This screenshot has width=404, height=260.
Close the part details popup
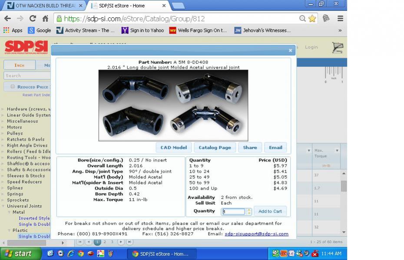click(290, 50)
